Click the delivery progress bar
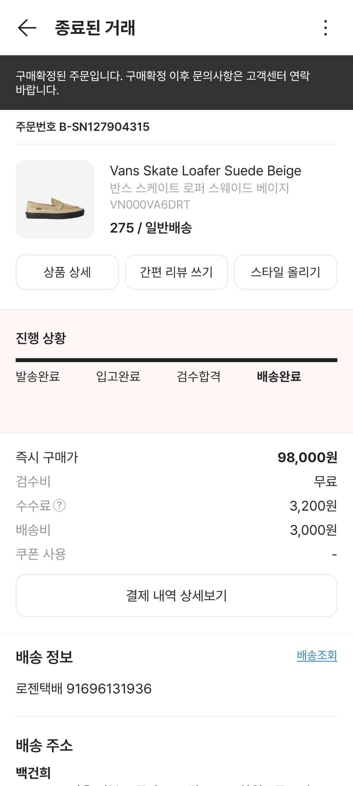The image size is (353, 786). 177,359
